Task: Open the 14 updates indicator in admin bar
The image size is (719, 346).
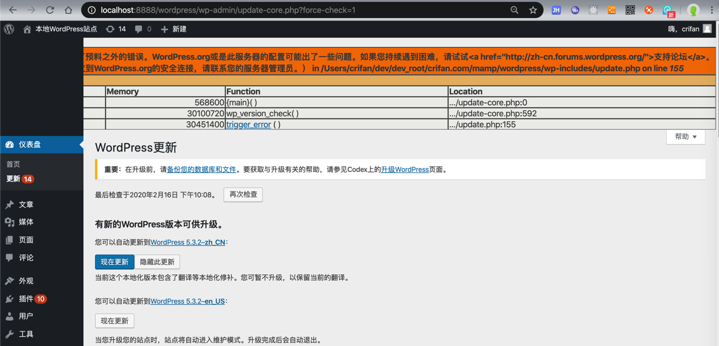Action: tap(116, 29)
